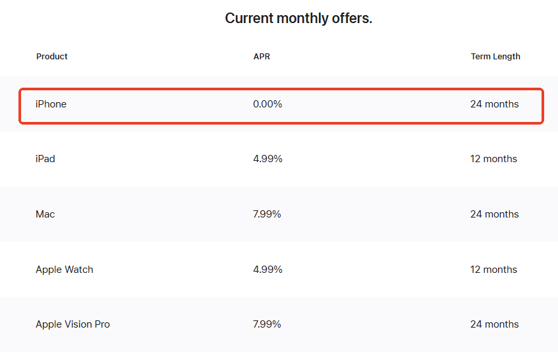Screen dimensions: 558x352
Task: Click the 4.99% APR in the iPad row
Action: tap(267, 159)
